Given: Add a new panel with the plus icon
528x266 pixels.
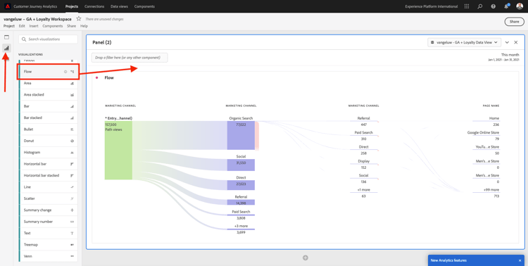Looking at the screenshot, I should click(306, 258).
